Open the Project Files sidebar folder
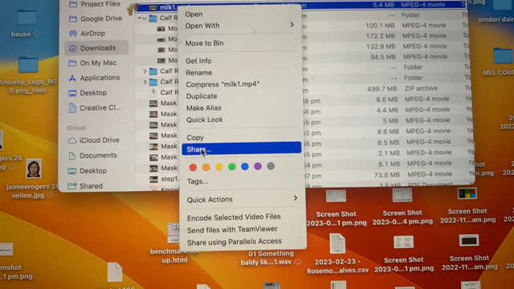 95,4
